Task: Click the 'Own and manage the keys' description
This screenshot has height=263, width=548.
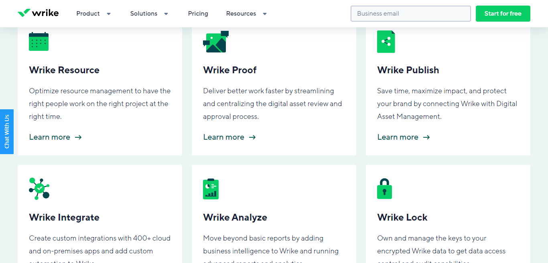Action: (x=441, y=248)
